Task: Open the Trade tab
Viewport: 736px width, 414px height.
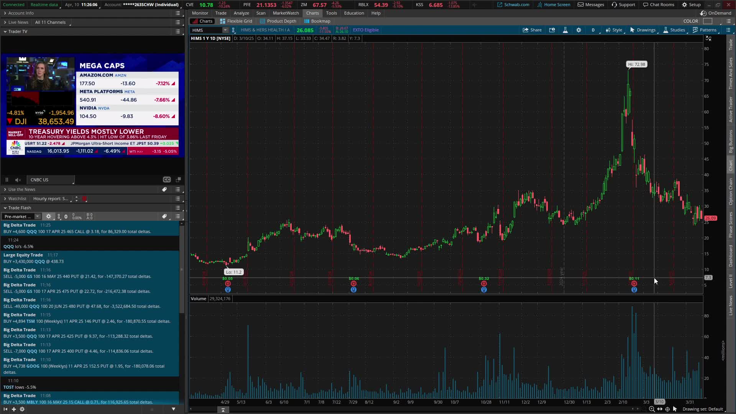Action: [x=221, y=13]
